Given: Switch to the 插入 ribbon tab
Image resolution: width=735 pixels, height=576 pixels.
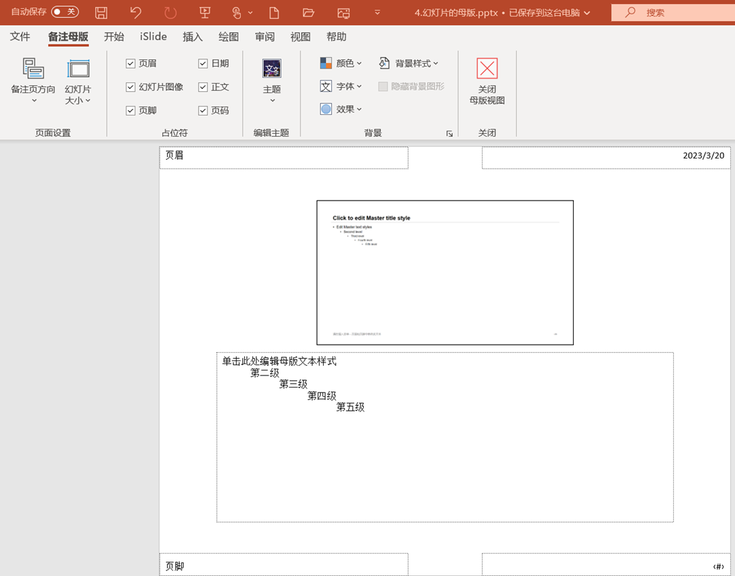Looking at the screenshot, I should (192, 37).
